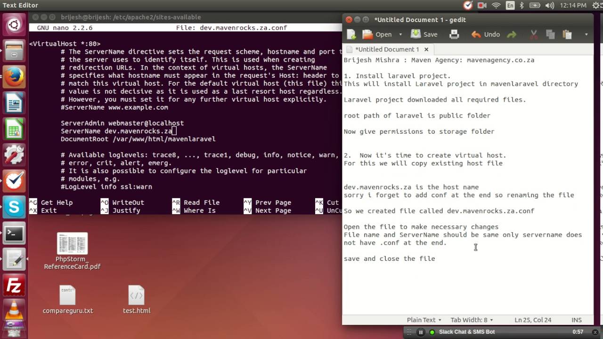Place cursor after ServerName dev.mavenrocks.za in nano
Screen dimensions: 603x339
coord(174,131)
